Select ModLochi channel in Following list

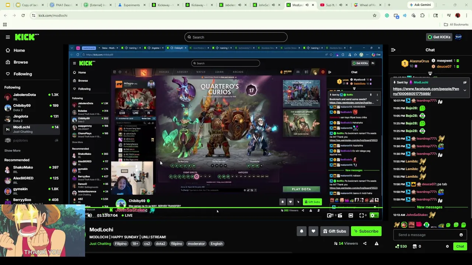click(31, 129)
